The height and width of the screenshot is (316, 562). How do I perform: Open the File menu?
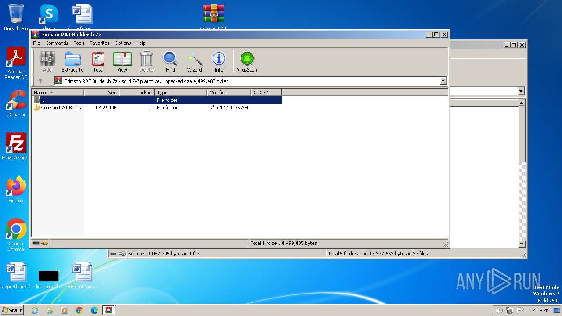coord(36,43)
